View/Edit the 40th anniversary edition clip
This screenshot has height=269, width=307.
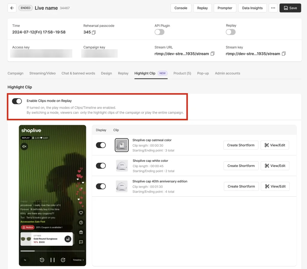[275, 186]
